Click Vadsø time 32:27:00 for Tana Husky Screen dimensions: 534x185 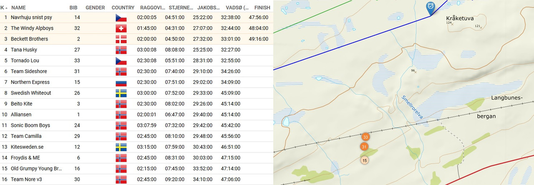[x=230, y=50]
